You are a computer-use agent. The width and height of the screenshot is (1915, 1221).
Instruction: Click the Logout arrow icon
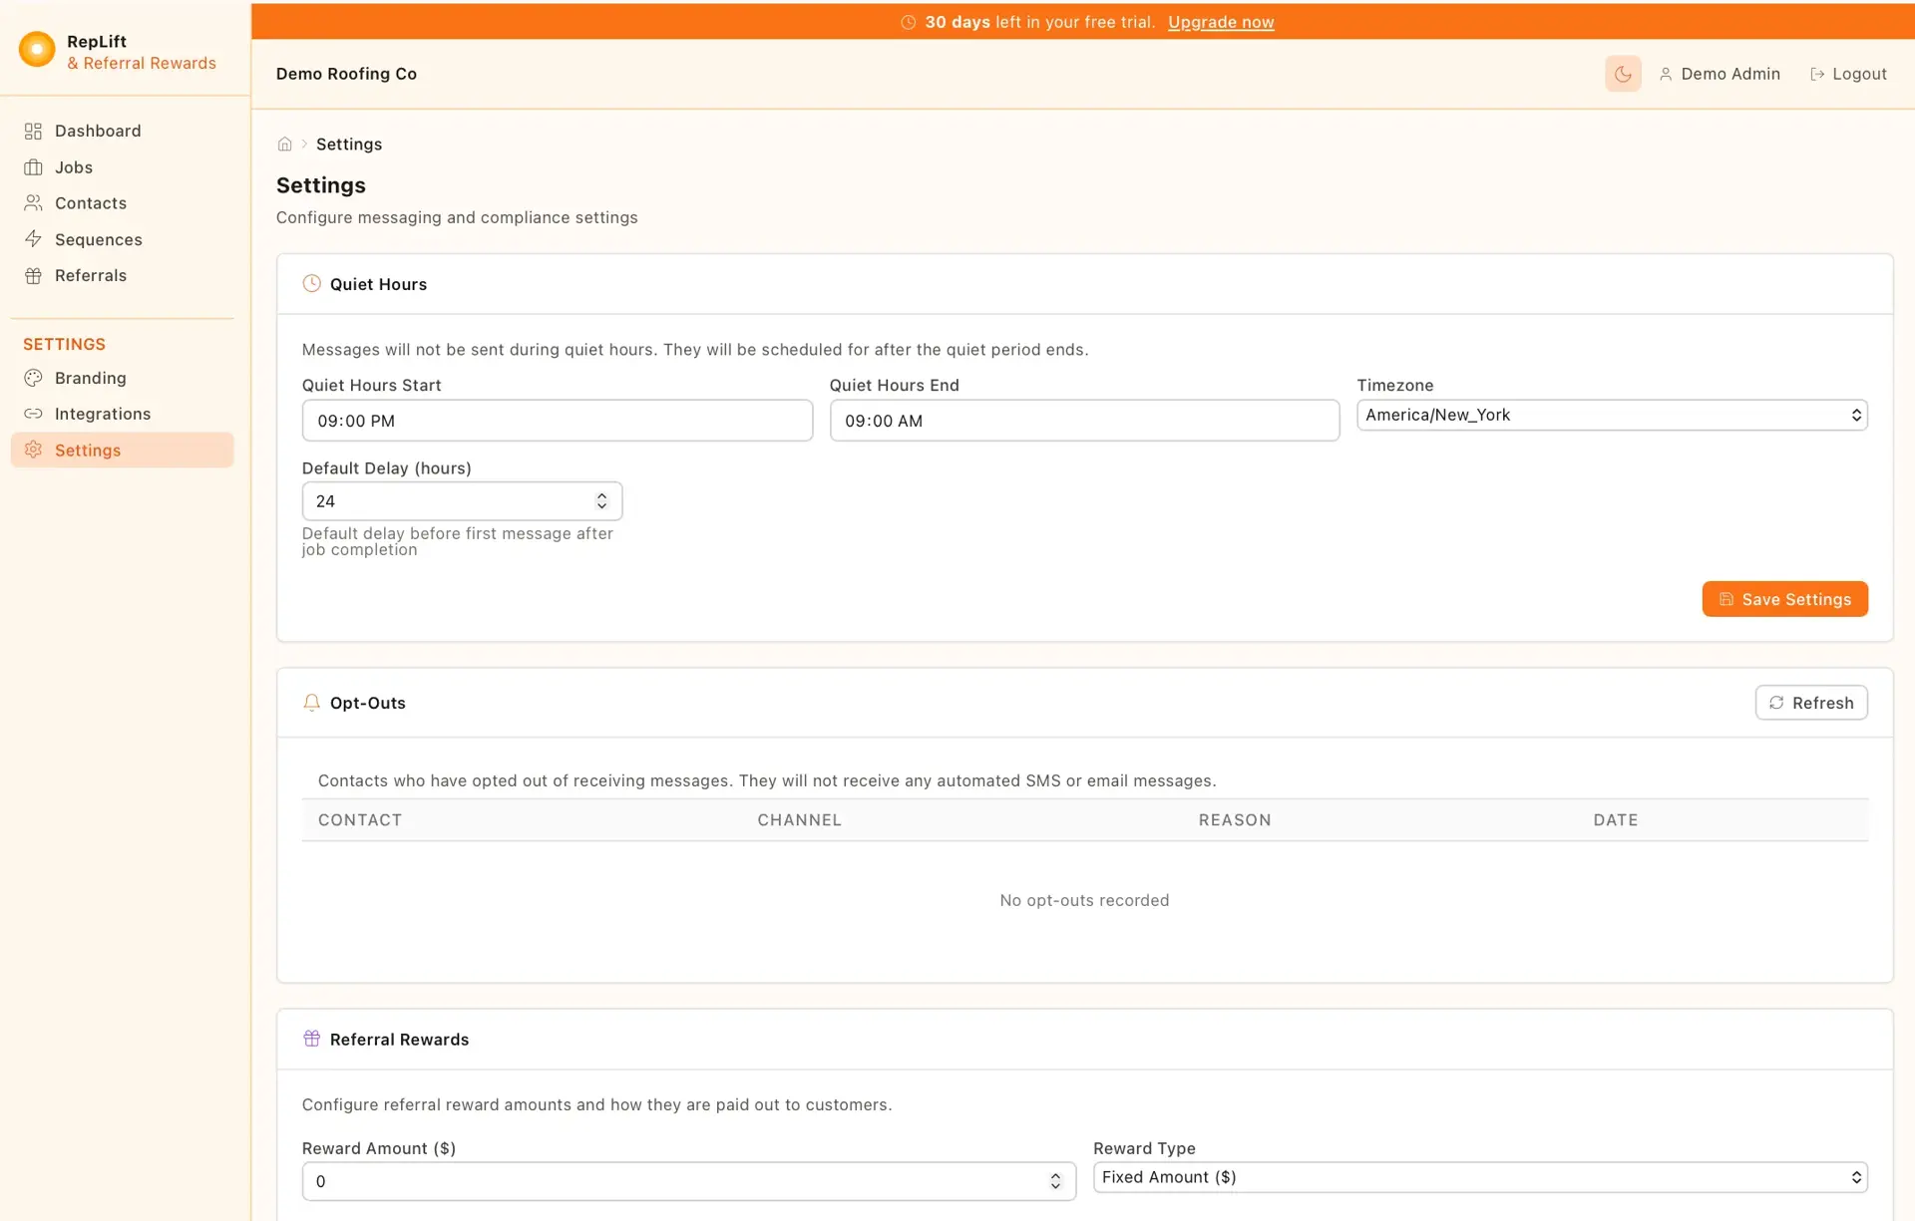1816,74
